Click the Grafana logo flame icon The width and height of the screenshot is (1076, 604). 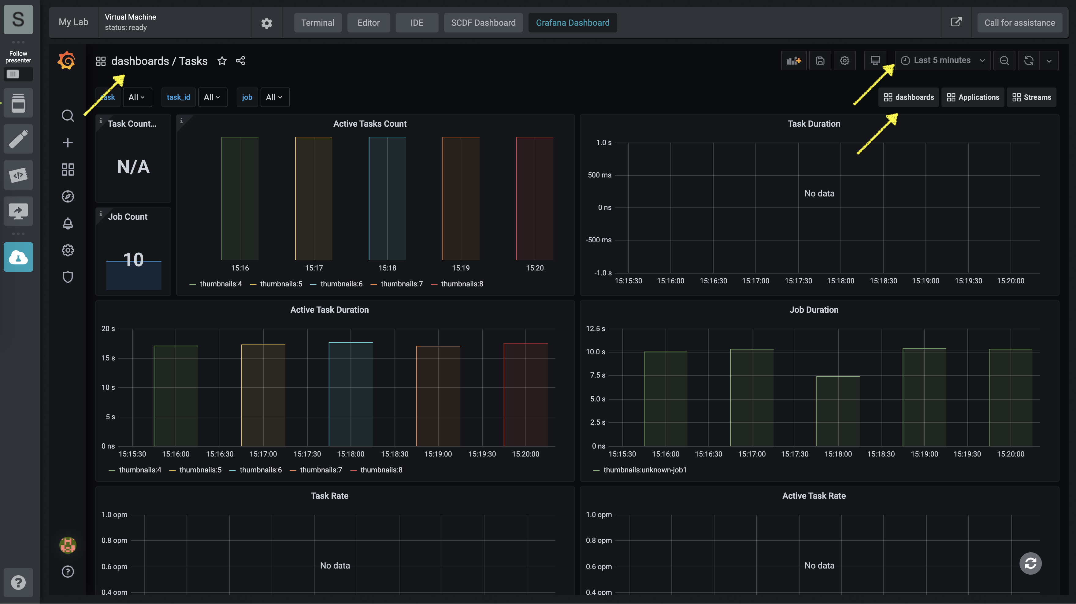[x=66, y=61]
